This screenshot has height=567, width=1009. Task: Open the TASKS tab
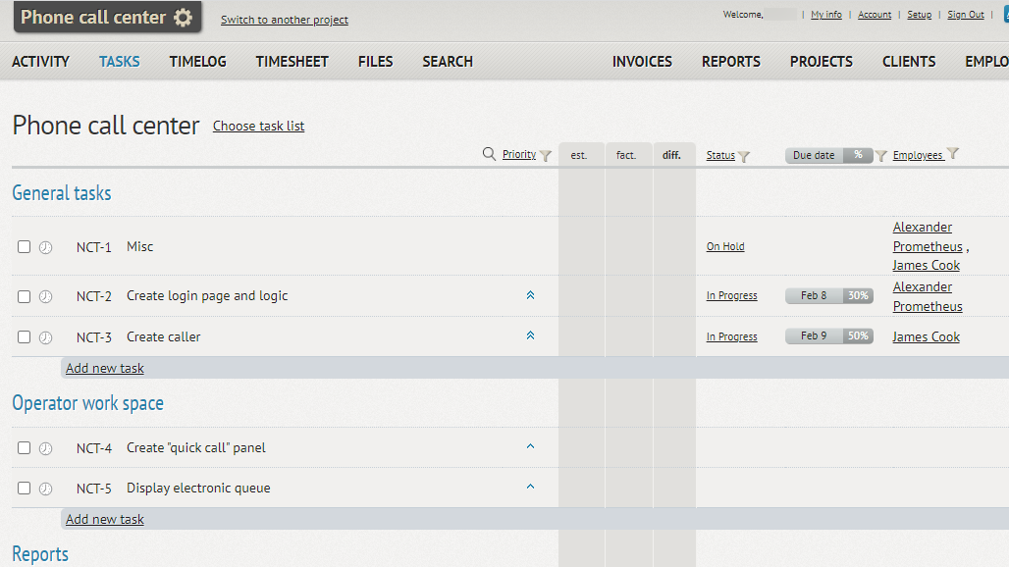point(119,62)
